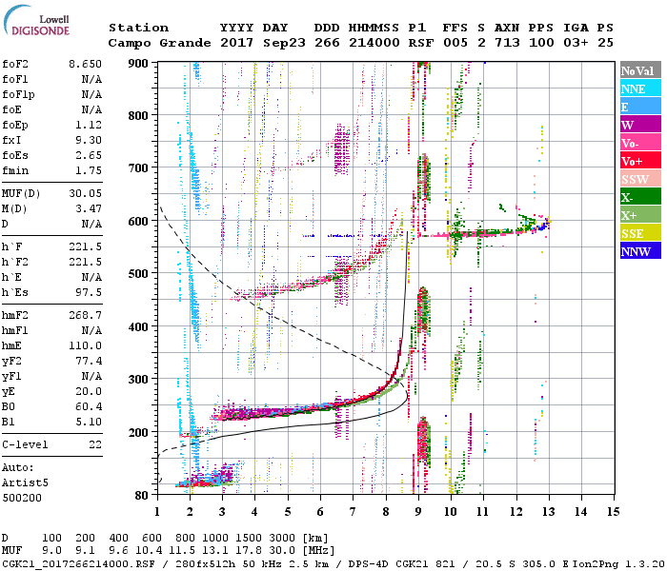
Task: Click the foF2 value 8.650
Action: [x=85, y=64]
